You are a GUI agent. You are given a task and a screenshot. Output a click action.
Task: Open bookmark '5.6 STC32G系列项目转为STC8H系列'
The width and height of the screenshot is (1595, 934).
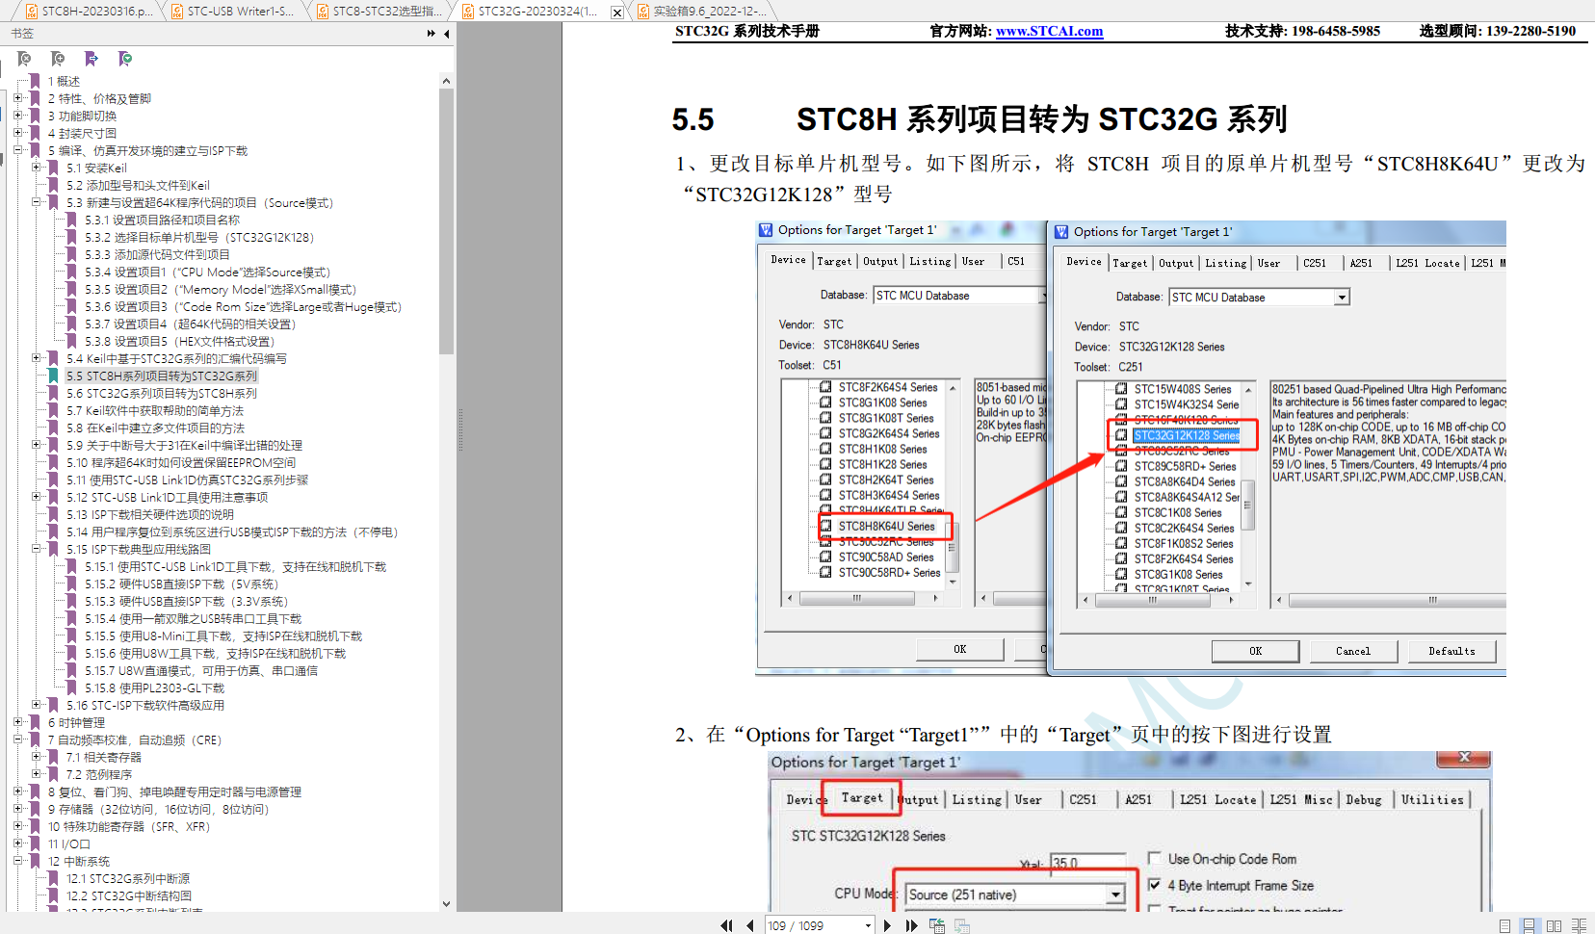[162, 394]
